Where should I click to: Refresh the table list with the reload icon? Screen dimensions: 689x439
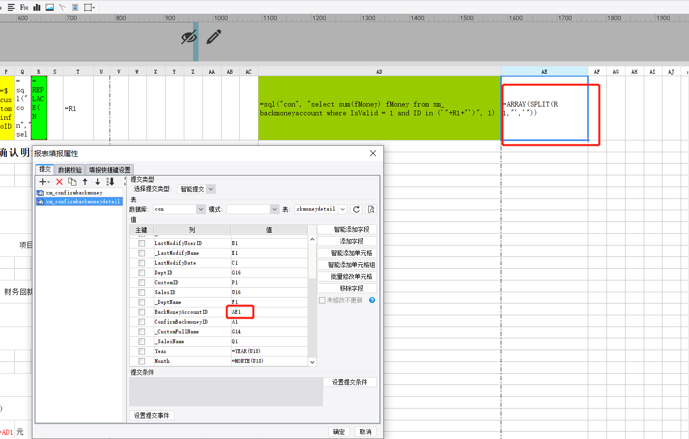pos(356,209)
